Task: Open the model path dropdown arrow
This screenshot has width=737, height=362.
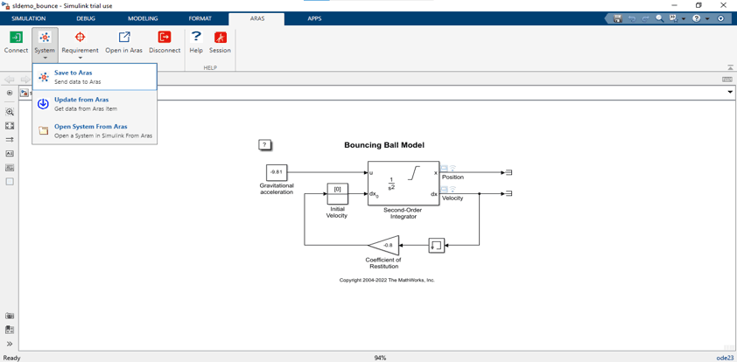Action: point(730,93)
